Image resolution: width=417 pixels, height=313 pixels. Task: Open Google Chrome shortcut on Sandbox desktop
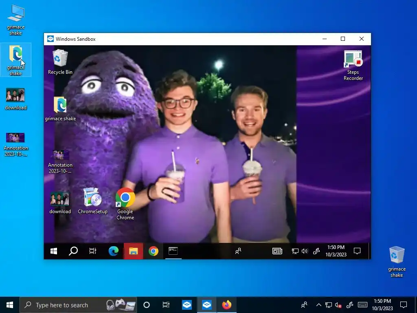pyautogui.click(x=125, y=204)
